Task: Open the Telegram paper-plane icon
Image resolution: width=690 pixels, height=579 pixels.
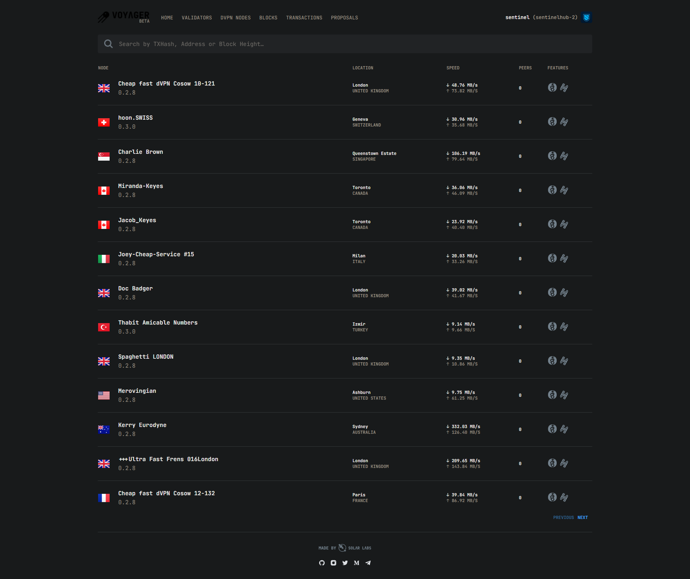Action: (x=368, y=563)
